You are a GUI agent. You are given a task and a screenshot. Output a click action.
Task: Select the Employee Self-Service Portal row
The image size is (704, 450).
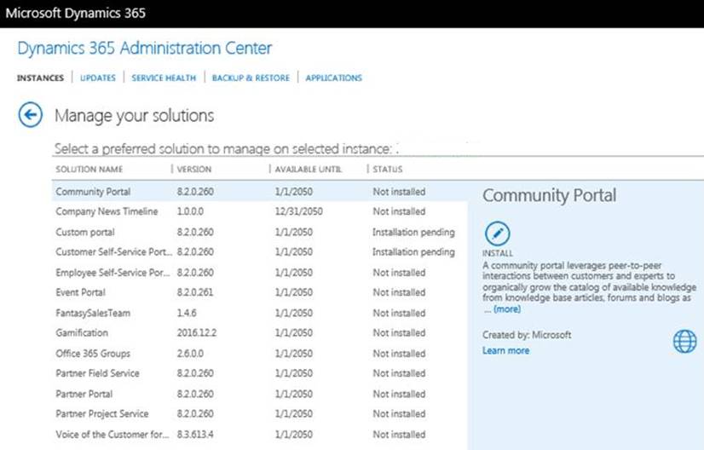[x=259, y=273]
